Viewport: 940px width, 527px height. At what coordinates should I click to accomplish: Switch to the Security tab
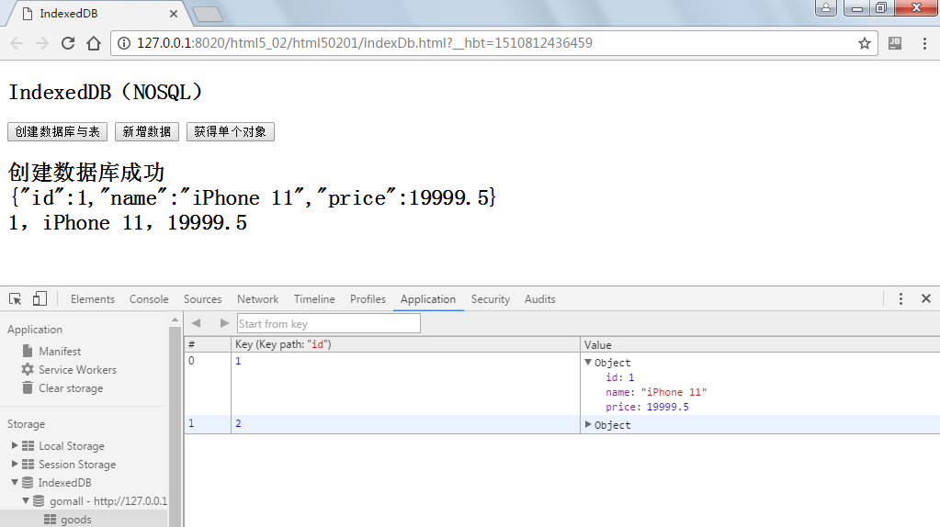coord(491,298)
